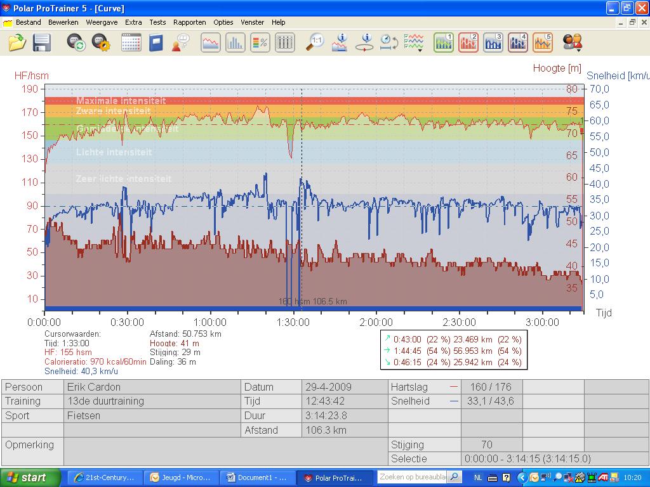Show the data table list view
The height and width of the screenshot is (487, 650).
pyautogui.click(x=285, y=42)
